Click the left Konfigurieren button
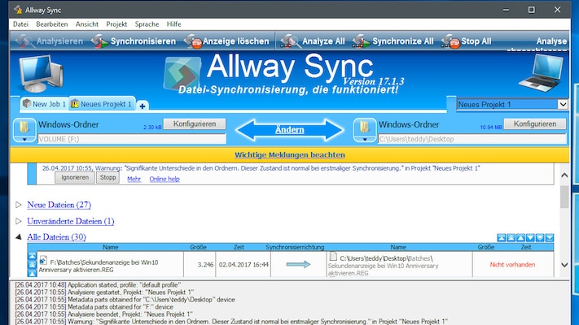579x325 pixels. click(194, 124)
